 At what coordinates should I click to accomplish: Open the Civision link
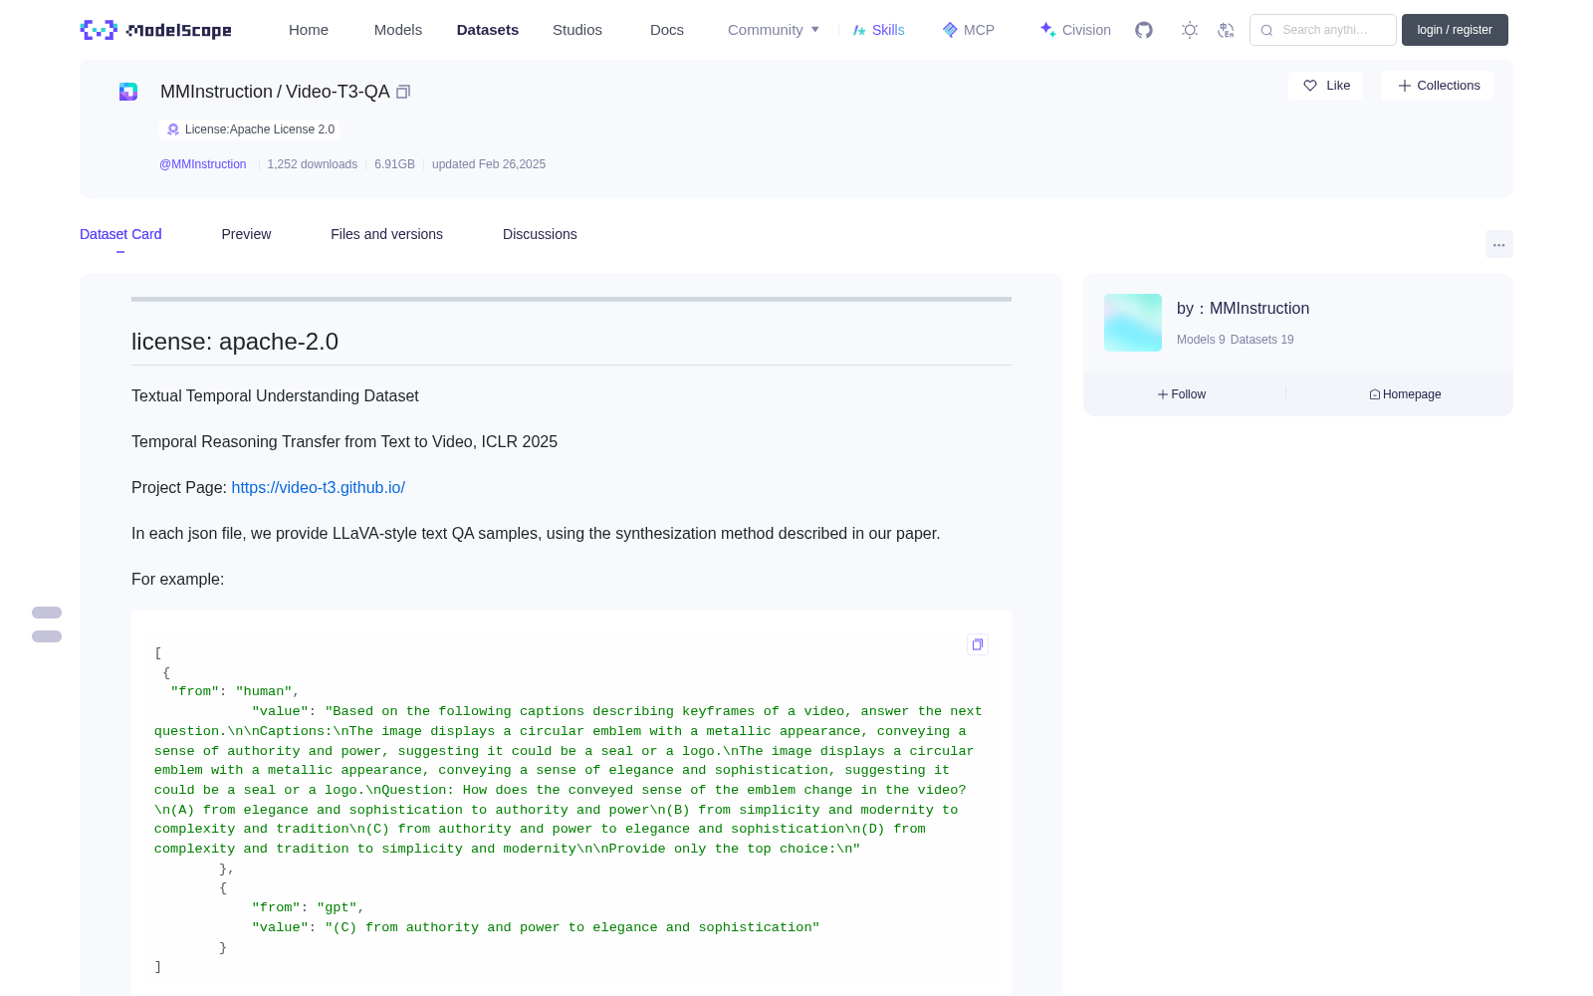[1074, 30]
